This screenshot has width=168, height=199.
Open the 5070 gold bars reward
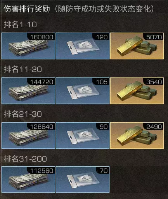click(x=137, y=46)
